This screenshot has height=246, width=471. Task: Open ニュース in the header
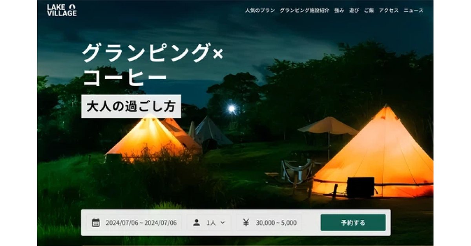414,11
